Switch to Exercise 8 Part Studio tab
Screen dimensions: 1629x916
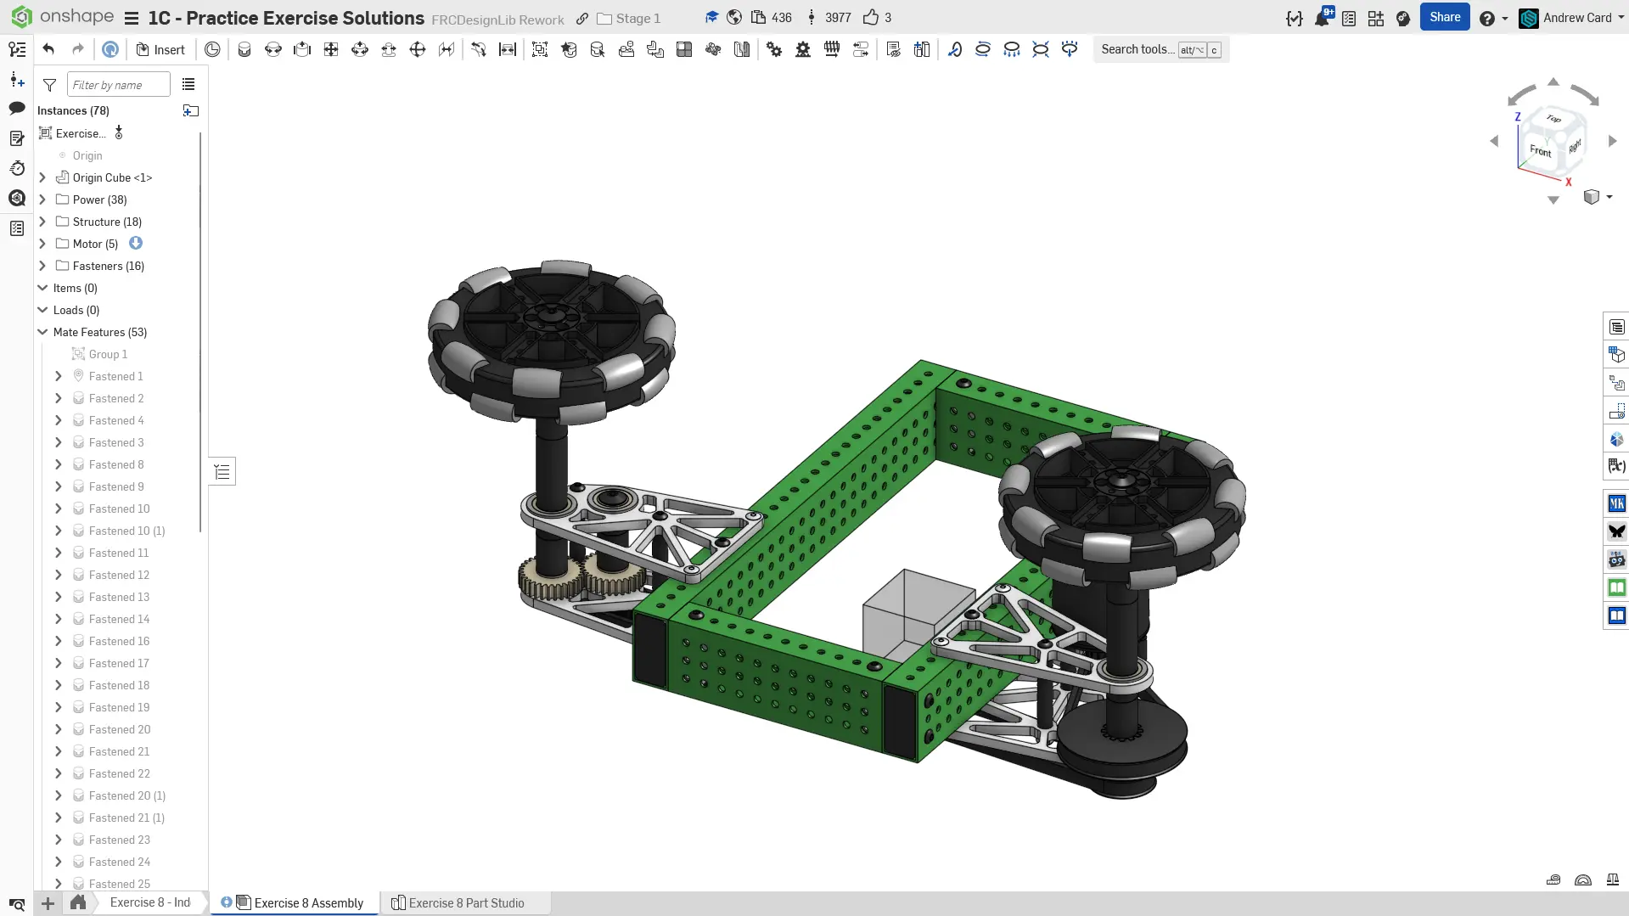point(465,903)
